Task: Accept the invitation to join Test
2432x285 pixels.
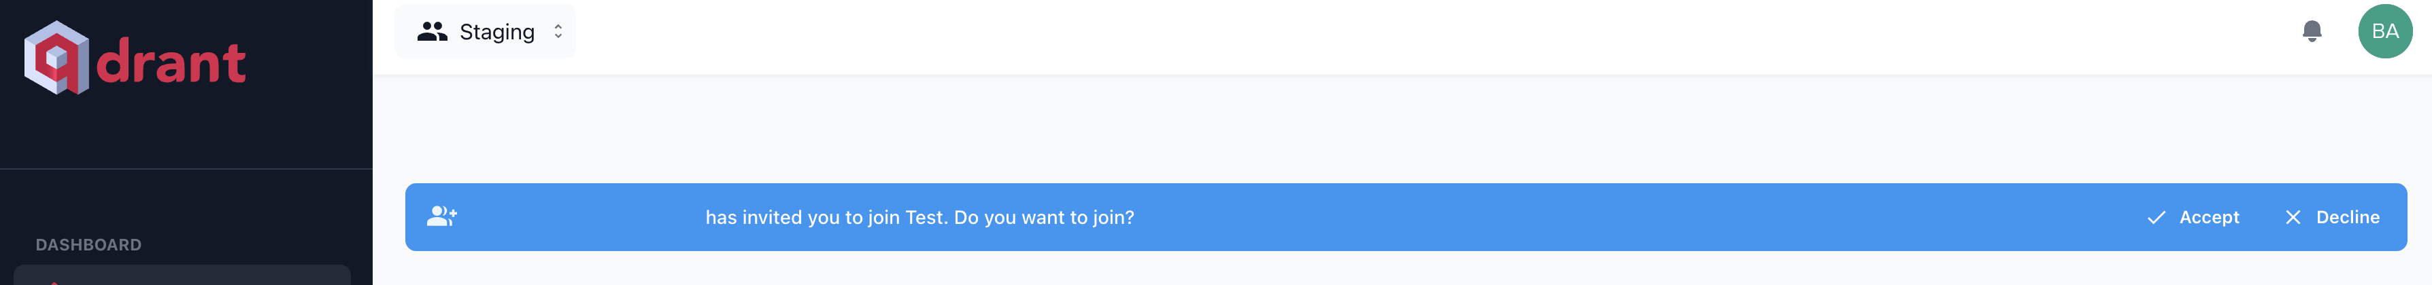Action: click(2193, 217)
